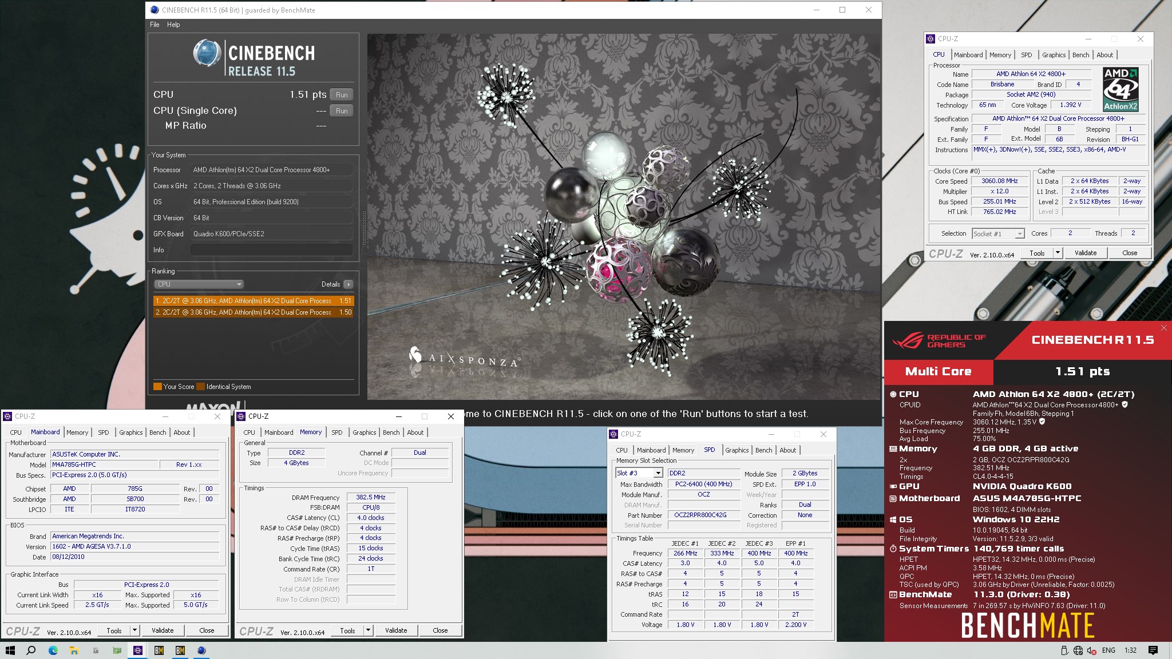The height and width of the screenshot is (659, 1172).
Task: Click the System Timers clock icon in BenchMate
Action: point(893,549)
